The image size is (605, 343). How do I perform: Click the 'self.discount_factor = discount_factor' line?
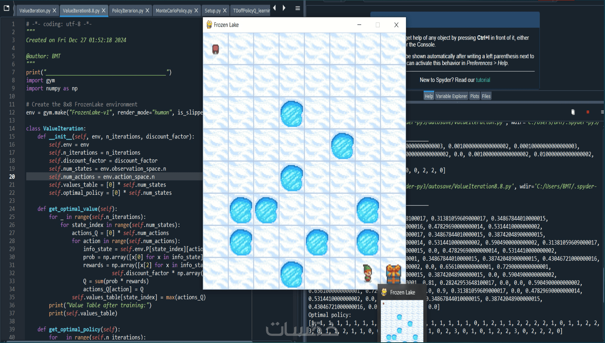[x=103, y=161]
